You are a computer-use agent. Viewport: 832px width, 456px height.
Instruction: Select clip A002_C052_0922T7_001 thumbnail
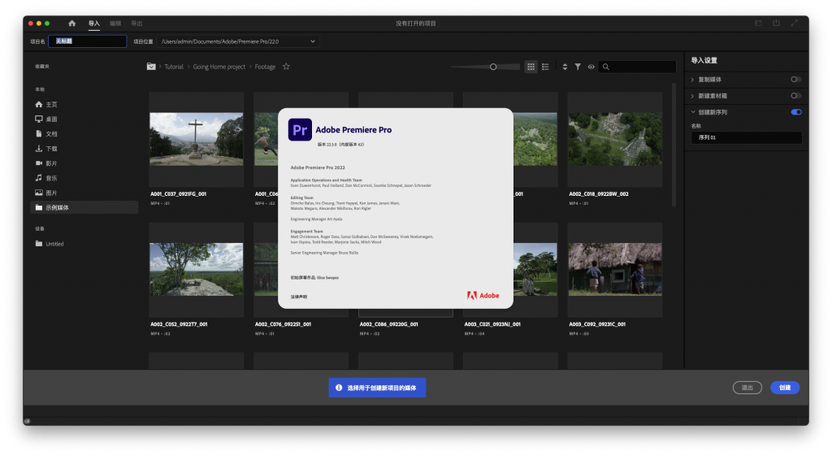click(x=197, y=269)
